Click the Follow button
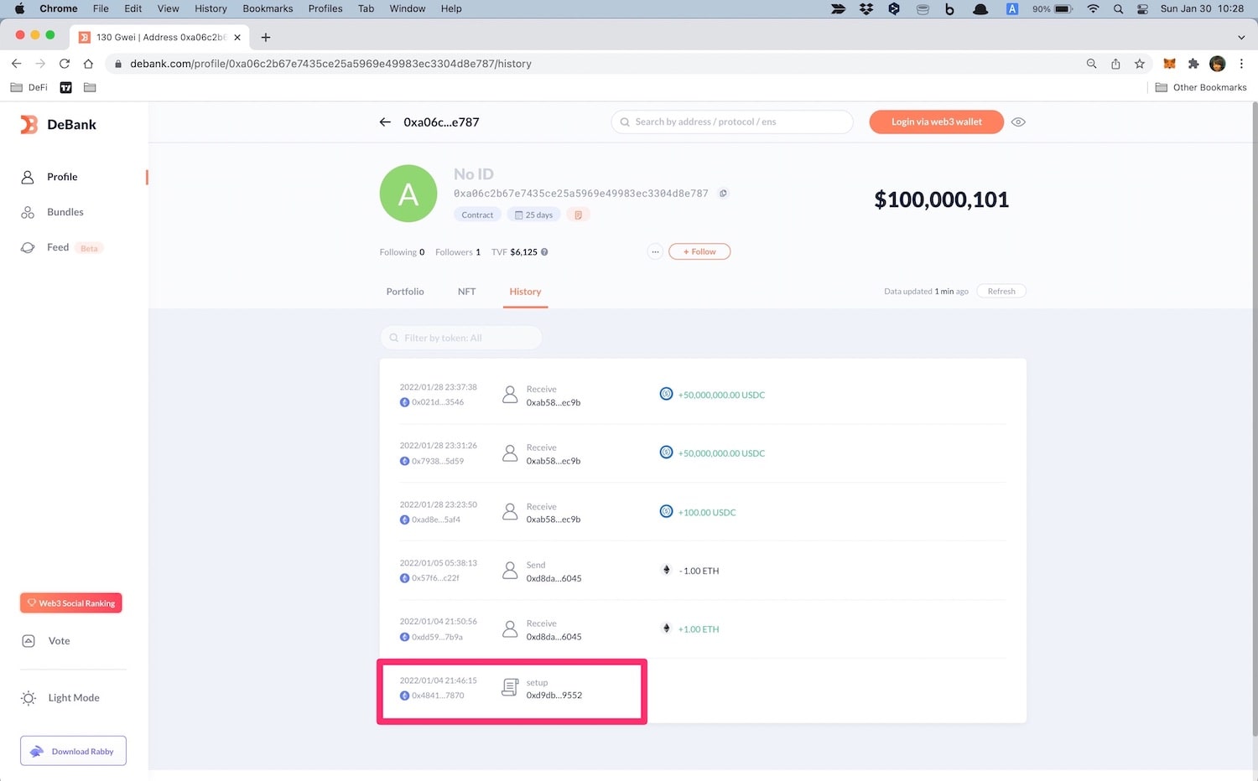This screenshot has width=1258, height=781. point(699,252)
